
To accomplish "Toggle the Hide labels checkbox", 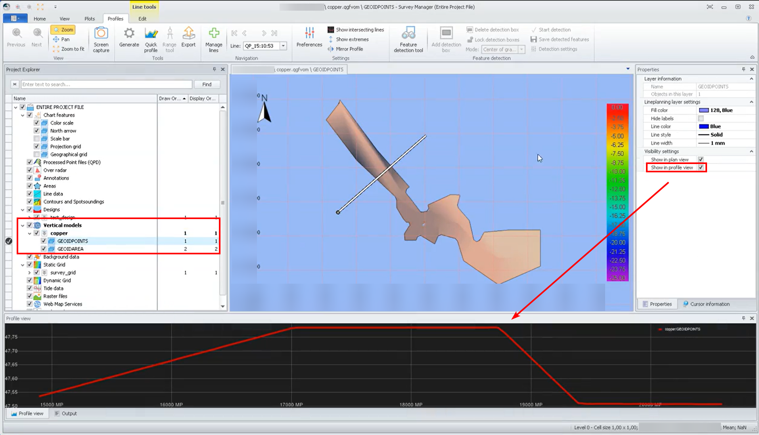I will click(x=701, y=118).
